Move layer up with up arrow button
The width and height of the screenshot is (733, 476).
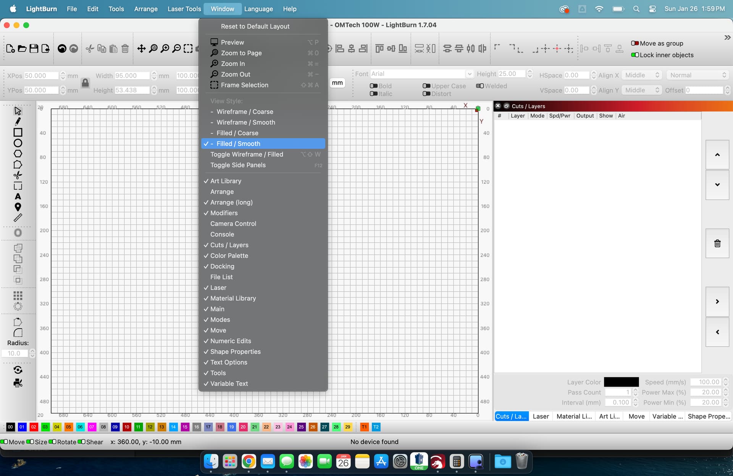(x=717, y=155)
